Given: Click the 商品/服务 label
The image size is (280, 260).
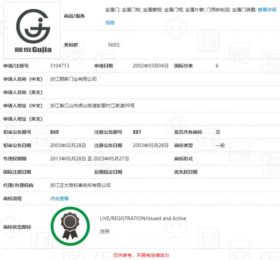Looking at the screenshot, I should pyautogui.click(x=74, y=16).
